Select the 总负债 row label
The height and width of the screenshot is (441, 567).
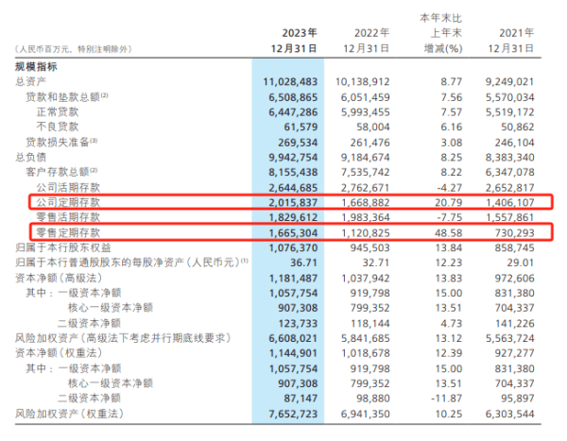pyautogui.click(x=29, y=155)
